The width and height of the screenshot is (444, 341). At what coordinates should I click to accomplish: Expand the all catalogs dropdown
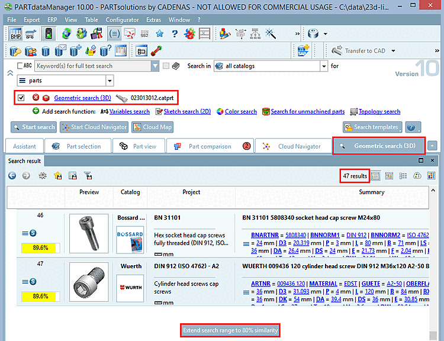324,66
